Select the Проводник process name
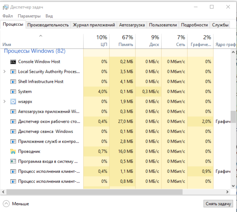Screen dimensions: 237x212 point(29,151)
